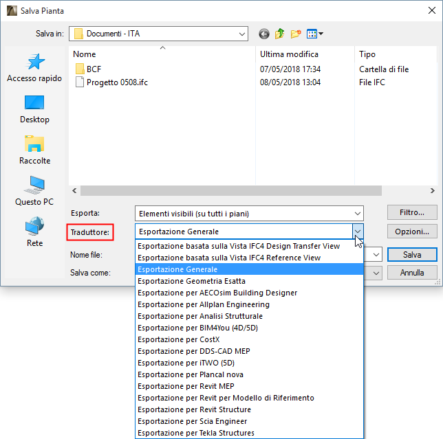The image size is (443, 439).
Task: Click the ARCHICAD icon in the title bar
Action: (12, 11)
